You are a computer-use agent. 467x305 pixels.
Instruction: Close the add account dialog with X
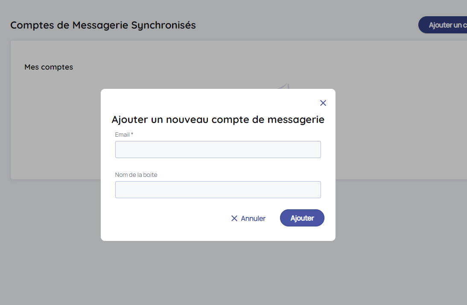point(323,103)
